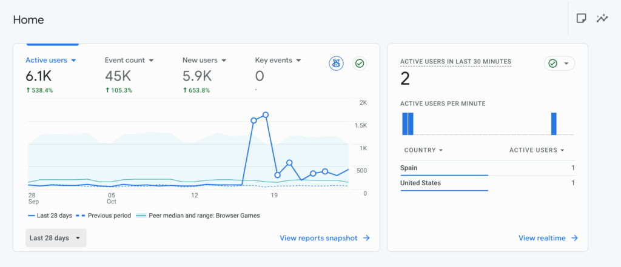Open the Insights sparkline icon
The height and width of the screenshot is (267, 621).
tap(602, 18)
